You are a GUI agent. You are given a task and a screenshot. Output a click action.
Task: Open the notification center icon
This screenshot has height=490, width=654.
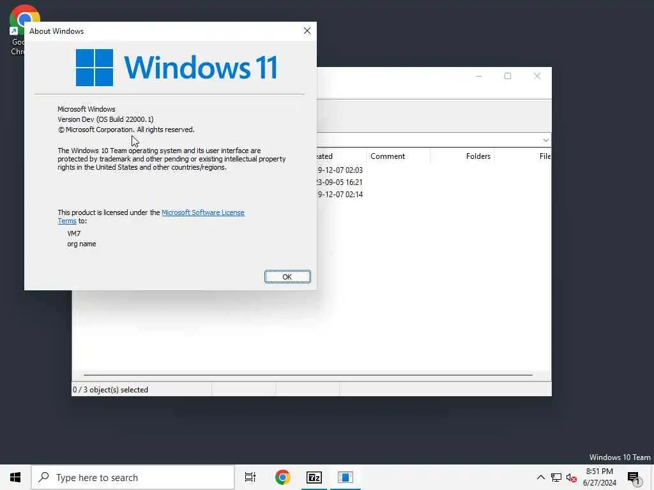click(634, 477)
